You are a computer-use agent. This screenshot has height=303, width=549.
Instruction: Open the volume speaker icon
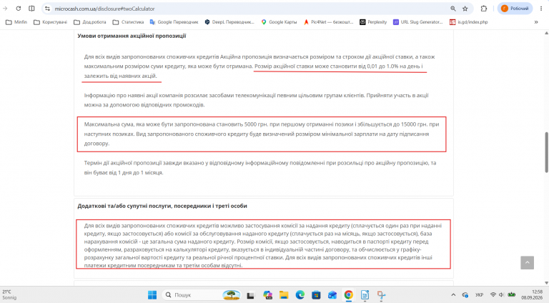tap(502, 295)
